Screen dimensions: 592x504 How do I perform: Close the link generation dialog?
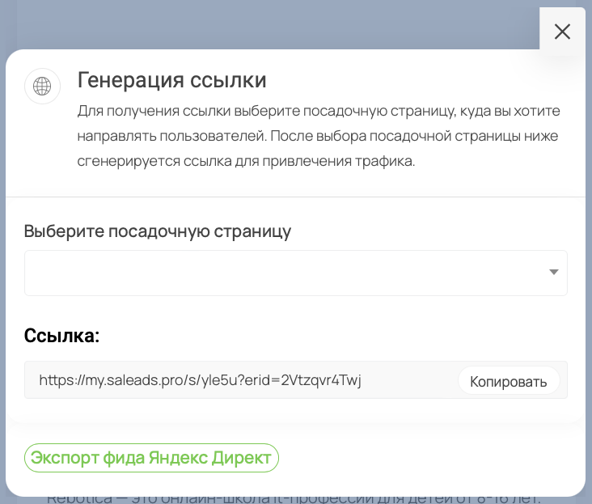(x=562, y=32)
